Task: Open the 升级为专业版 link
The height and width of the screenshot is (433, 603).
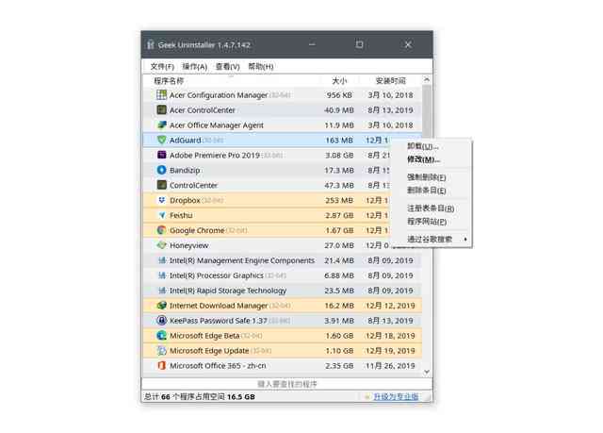Action: coord(396,396)
